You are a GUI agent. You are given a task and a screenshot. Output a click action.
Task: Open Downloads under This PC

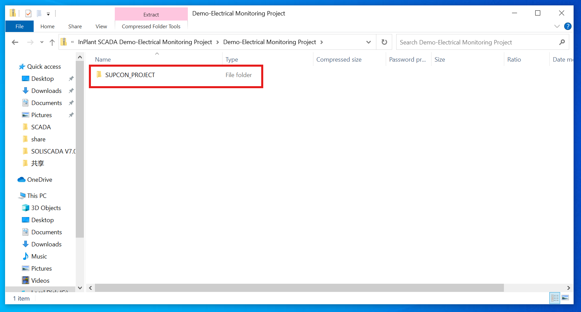pyautogui.click(x=46, y=244)
